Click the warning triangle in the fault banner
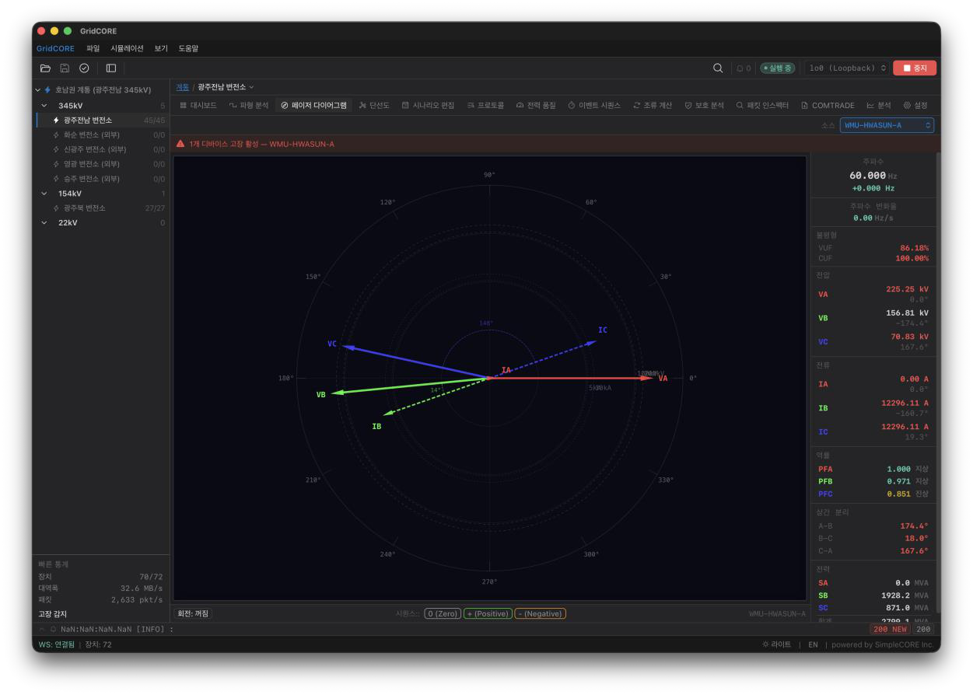Viewport: 973px width, 695px height. coord(180,144)
